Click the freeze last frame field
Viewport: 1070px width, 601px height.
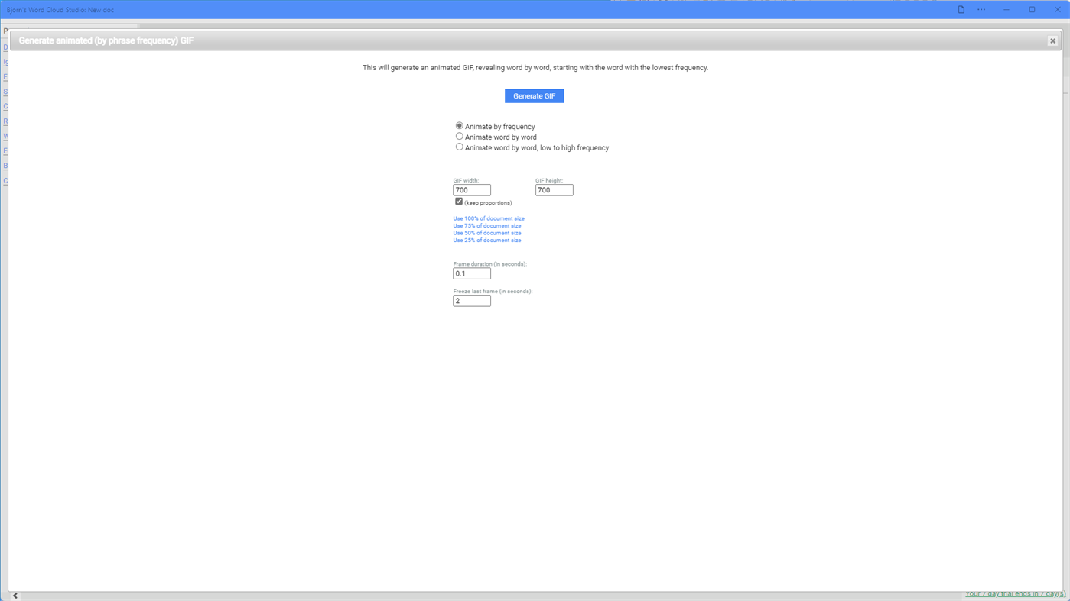click(470, 300)
